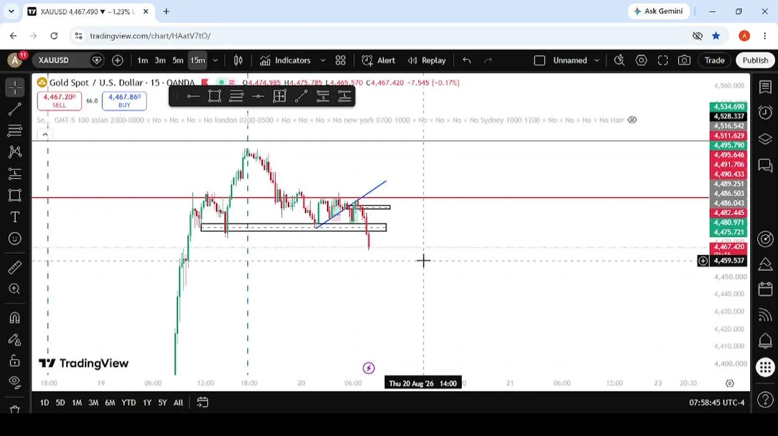Click the red SELL price button
778x436 pixels.
pyautogui.click(x=59, y=101)
